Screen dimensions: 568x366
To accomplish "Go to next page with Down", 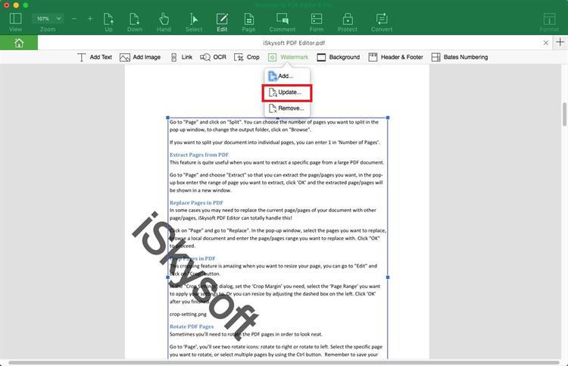I will pos(134,22).
